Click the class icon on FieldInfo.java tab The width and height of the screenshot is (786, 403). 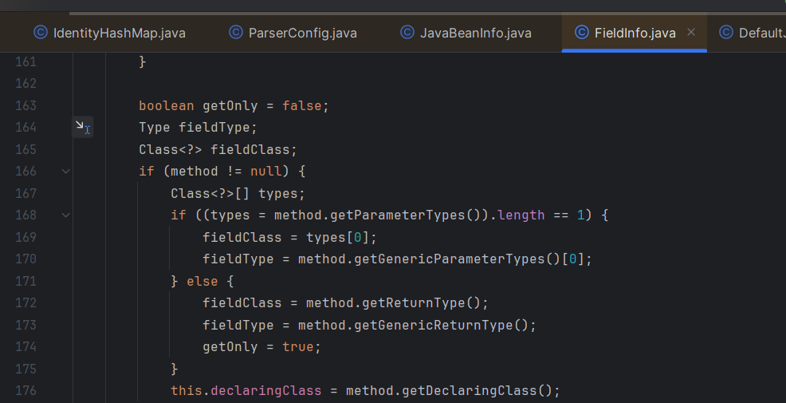[x=582, y=33]
